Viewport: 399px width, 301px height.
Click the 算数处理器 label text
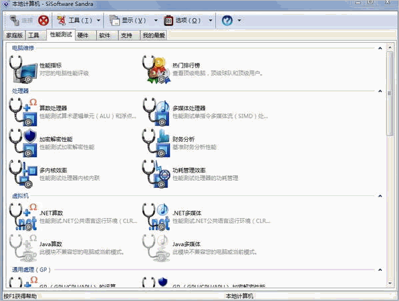pos(53,108)
